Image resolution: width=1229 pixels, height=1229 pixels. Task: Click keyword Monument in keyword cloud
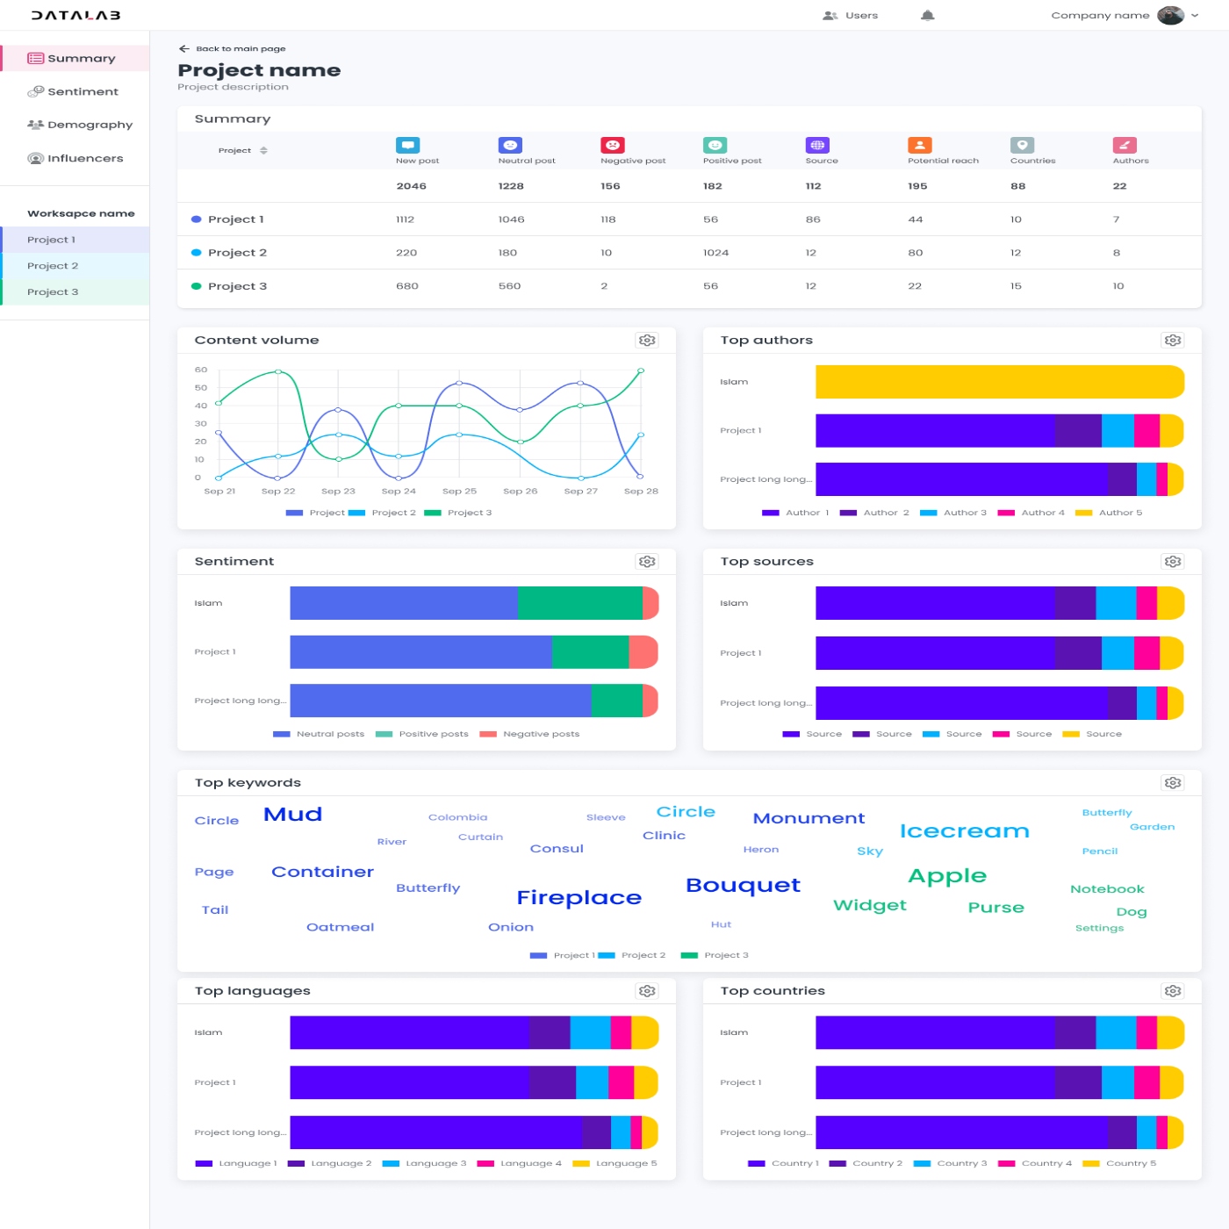point(809,818)
